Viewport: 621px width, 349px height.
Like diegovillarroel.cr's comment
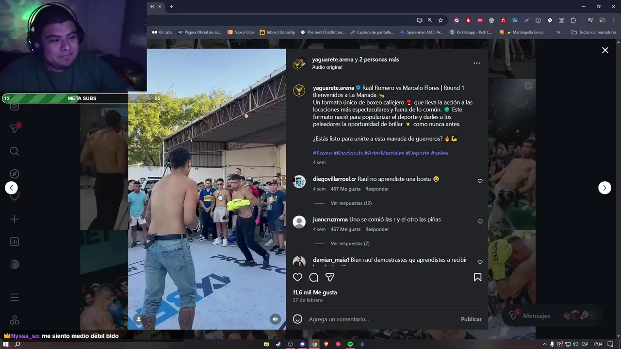480,181
